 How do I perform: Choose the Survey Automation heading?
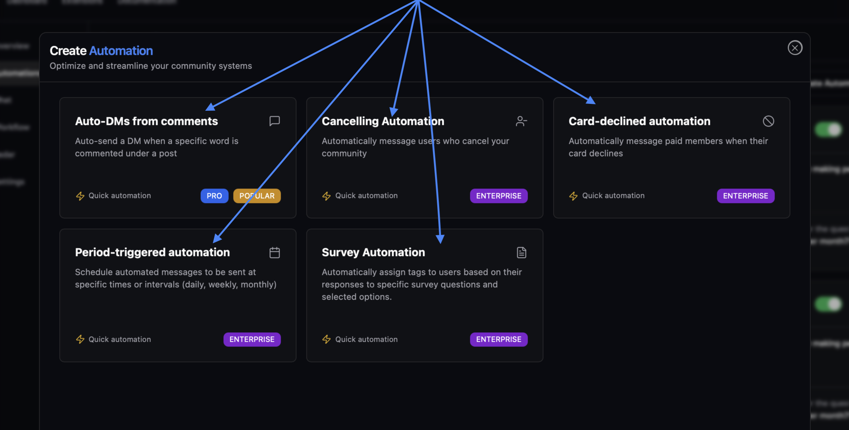click(x=373, y=252)
